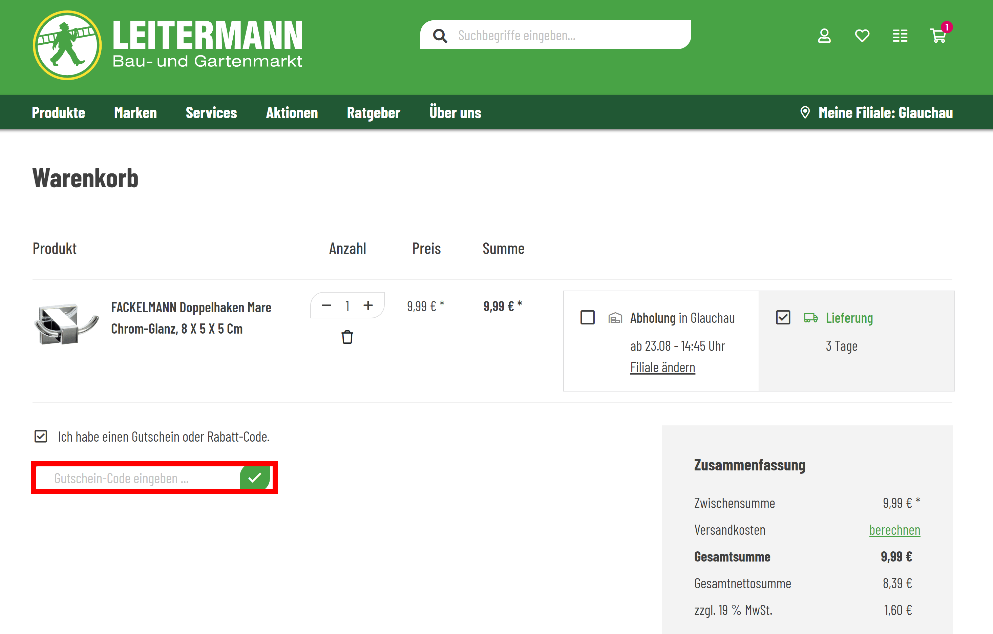
Task: Decrease quantity with the minus button
Action: pyautogui.click(x=326, y=306)
